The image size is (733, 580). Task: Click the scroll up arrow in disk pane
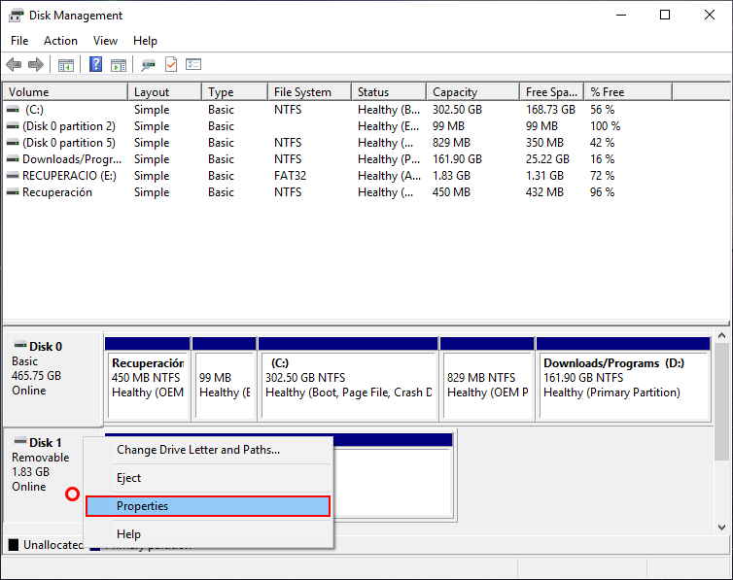point(721,336)
